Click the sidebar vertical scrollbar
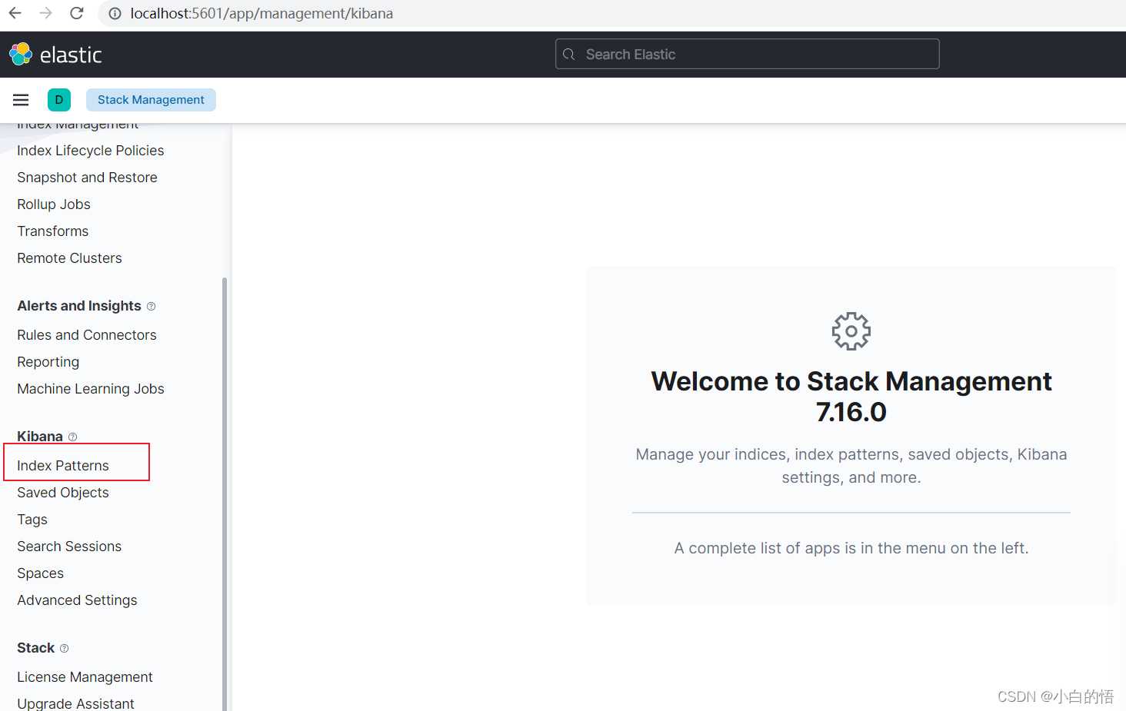 (x=225, y=493)
